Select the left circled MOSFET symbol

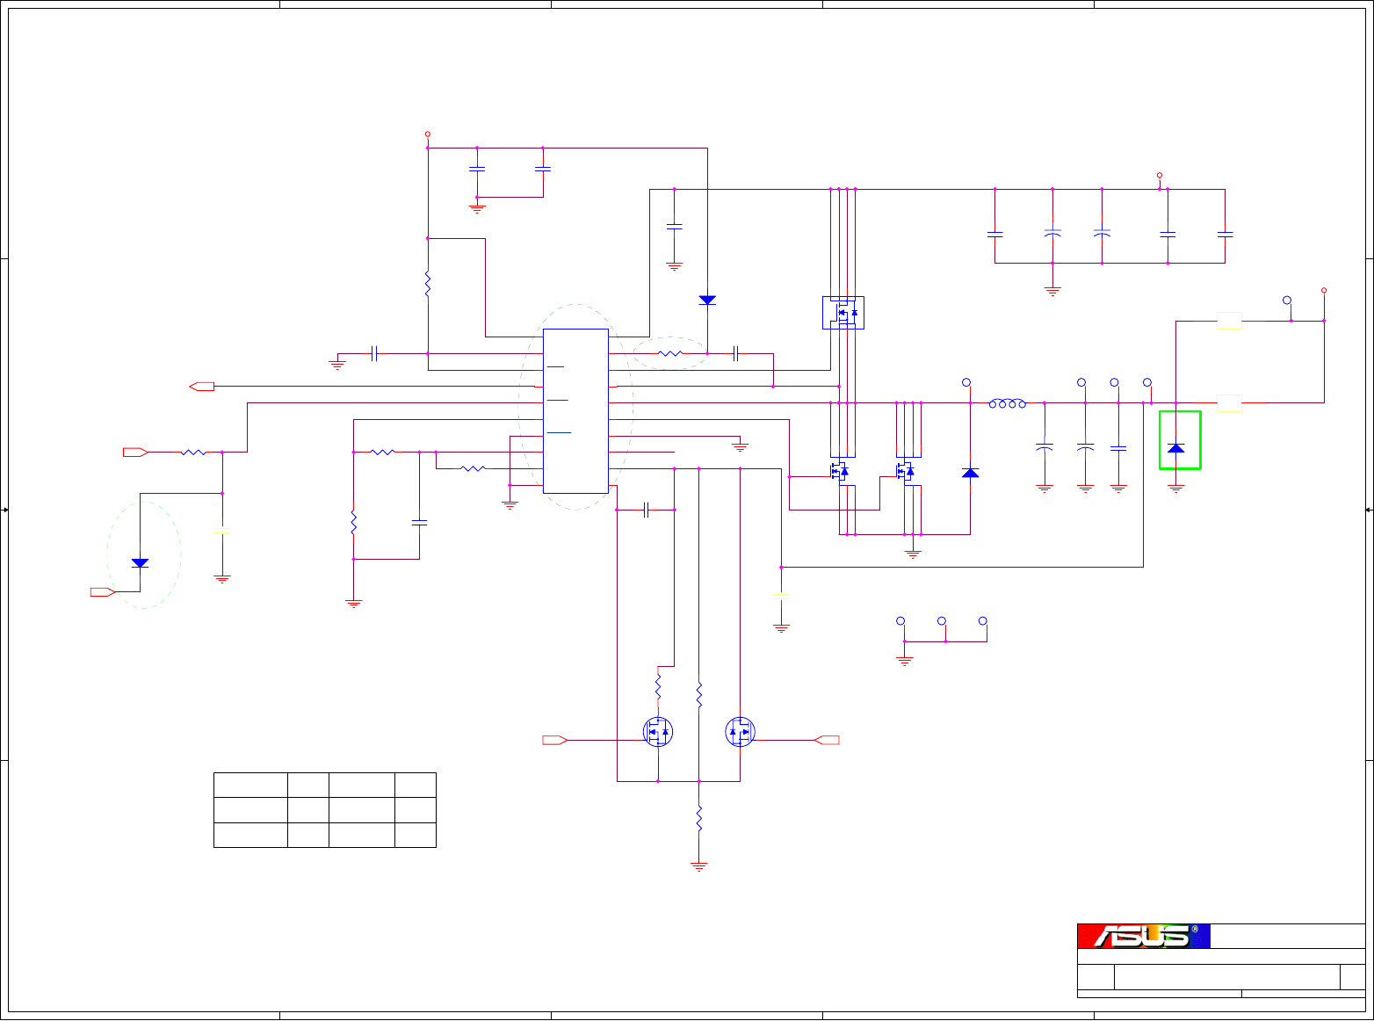[x=658, y=732]
